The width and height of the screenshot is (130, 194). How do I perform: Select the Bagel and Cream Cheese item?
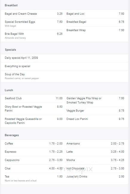[33, 14]
